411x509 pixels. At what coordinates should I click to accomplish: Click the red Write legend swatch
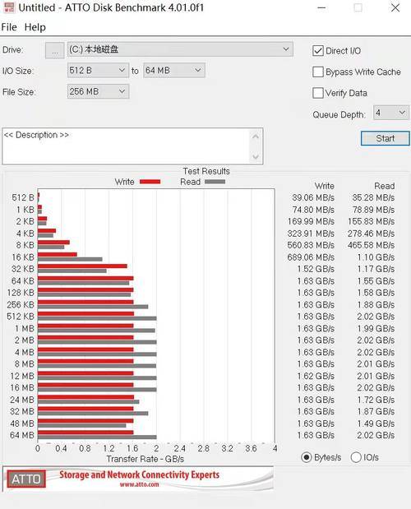(150, 182)
